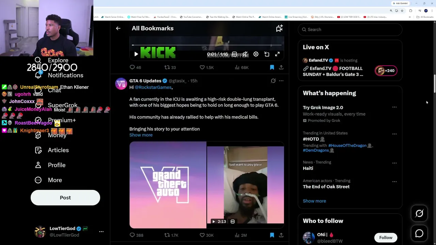Viewport: 436px width, 245px height.
Task: Repost the post with 33 reposts
Action: (x=170, y=67)
